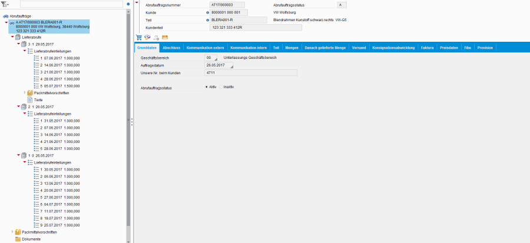Open the Geschäftsbereich dropdown
This screenshot has width=530, height=243.
216,58
